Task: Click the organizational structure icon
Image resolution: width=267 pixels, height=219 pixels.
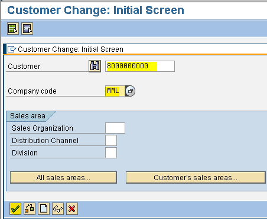Action: coord(30,209)
